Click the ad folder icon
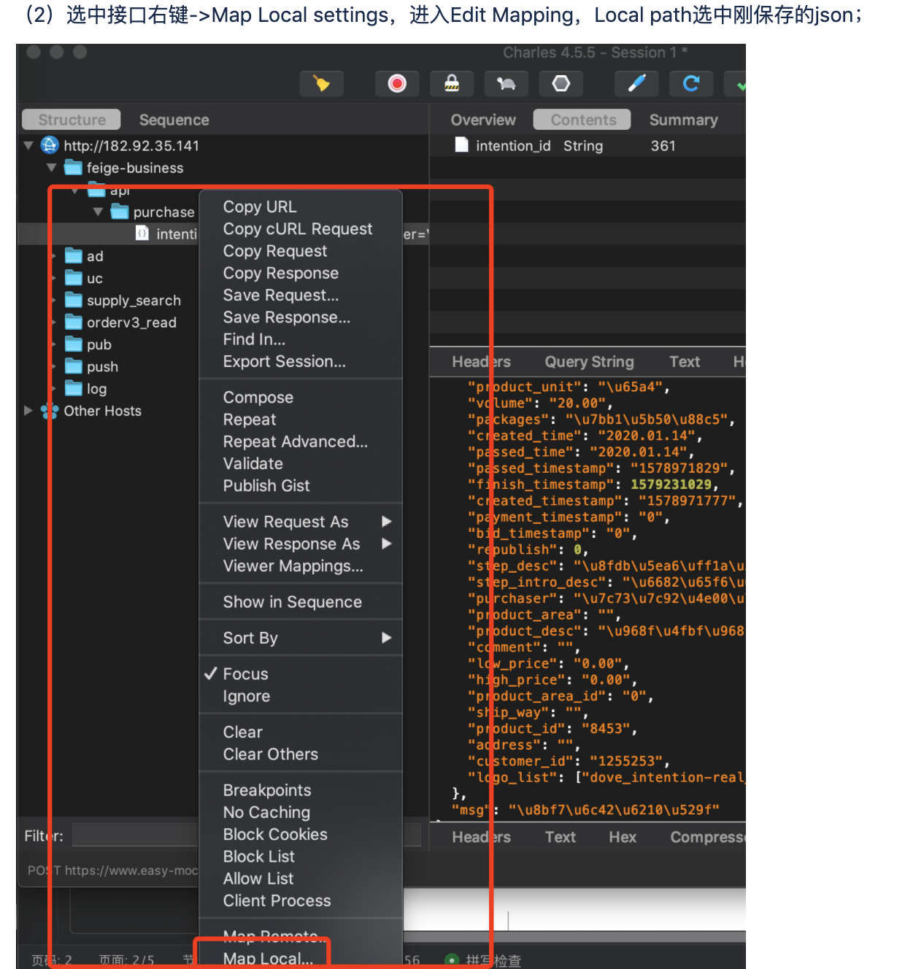Image resolution: width=924 pixels, height=969 pixels. [x=74, y=256]
